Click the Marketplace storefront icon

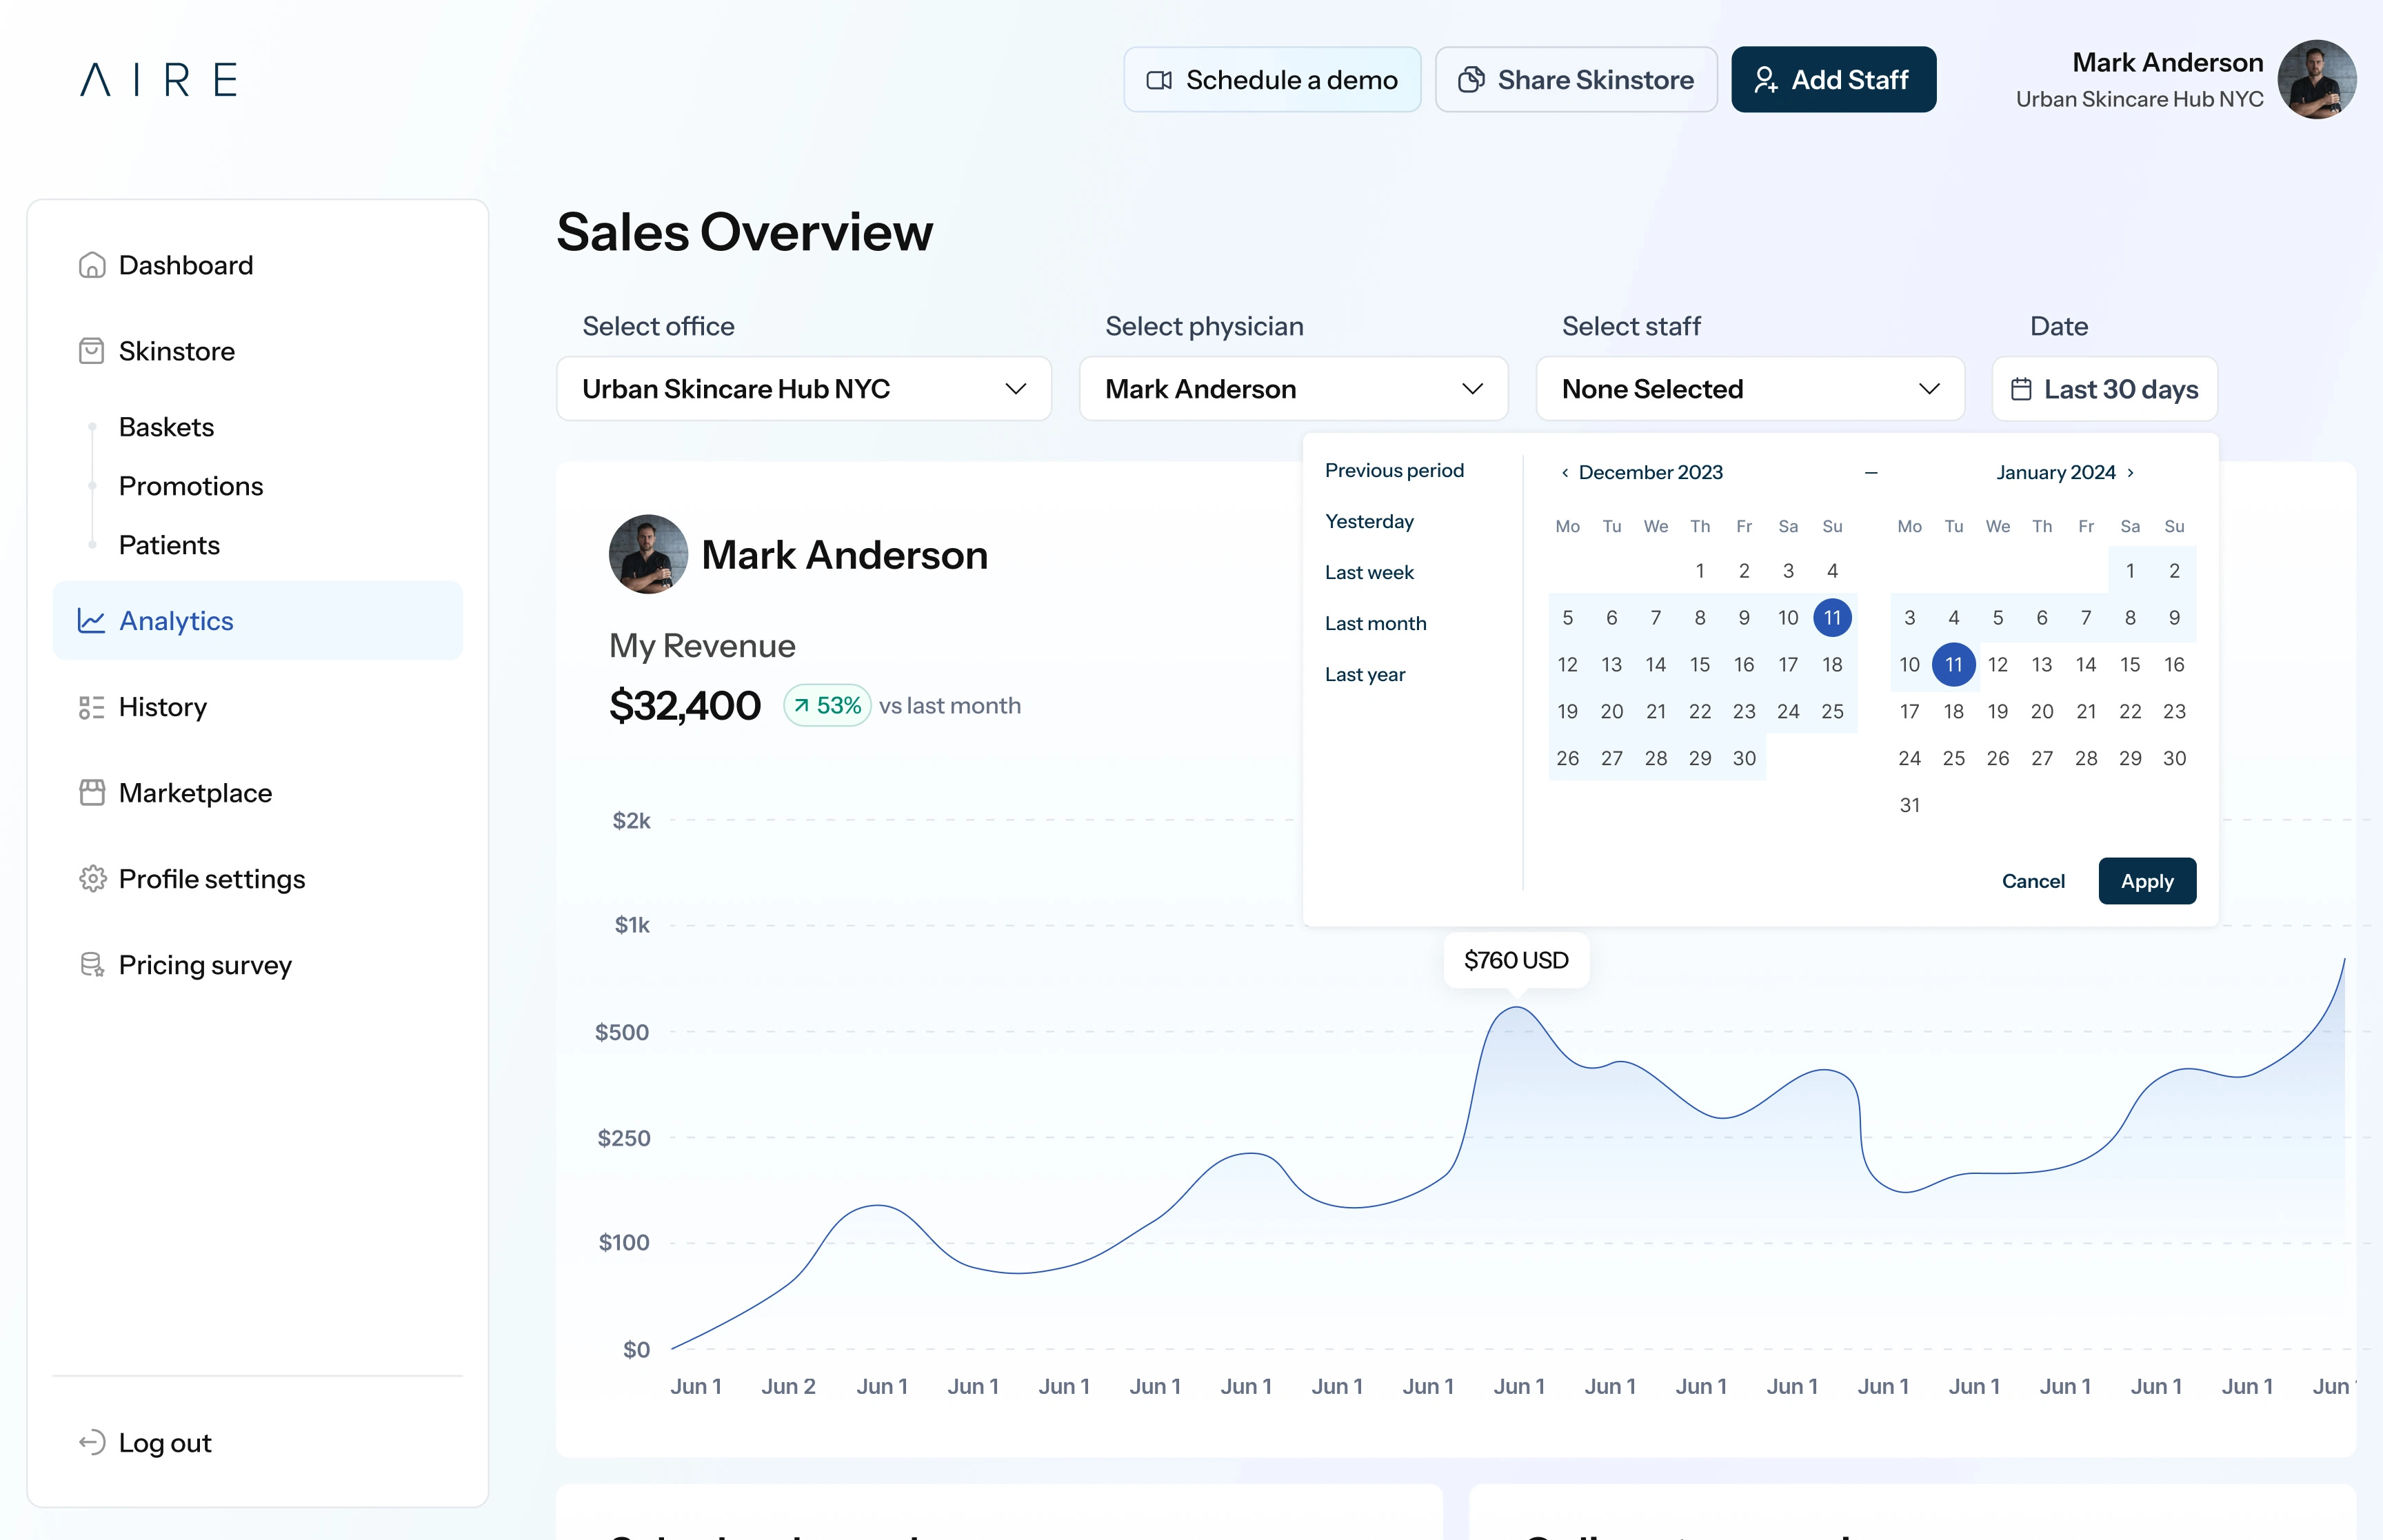pyautogui.click(x=92, y=793)
